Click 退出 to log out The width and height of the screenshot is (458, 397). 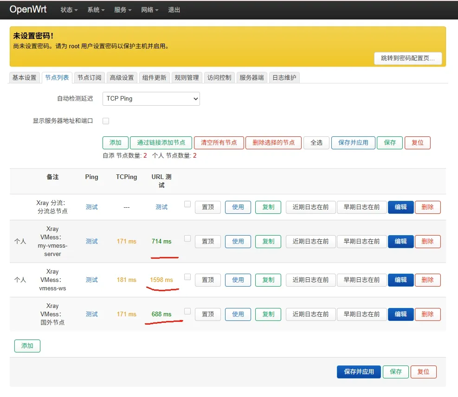tap(174, 10)
